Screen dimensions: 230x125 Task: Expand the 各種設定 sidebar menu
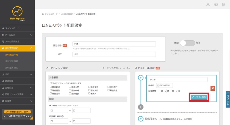[x=17, y=88]
